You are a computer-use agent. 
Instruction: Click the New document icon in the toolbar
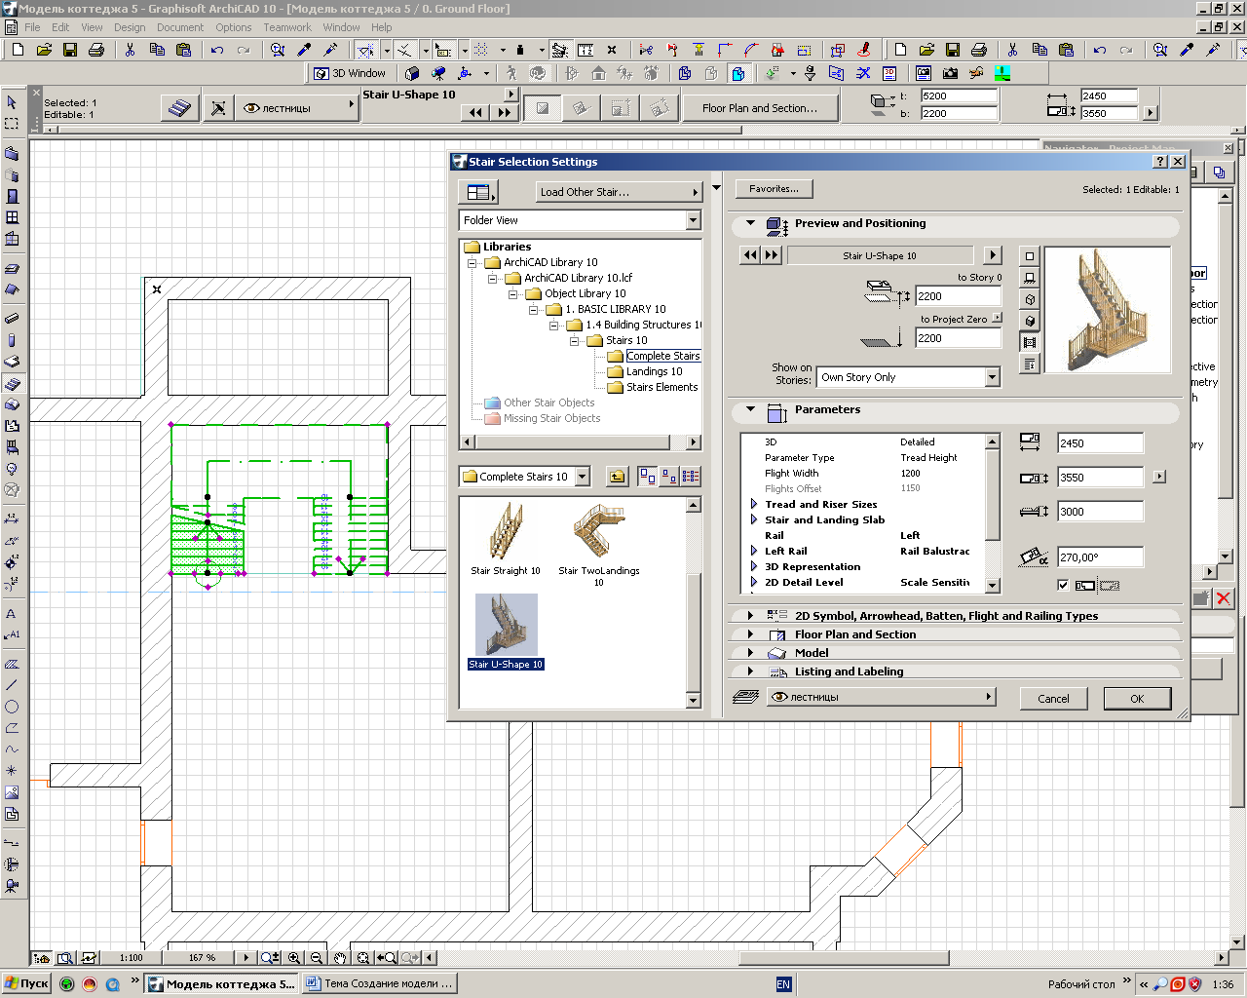[x=18, y=50]
